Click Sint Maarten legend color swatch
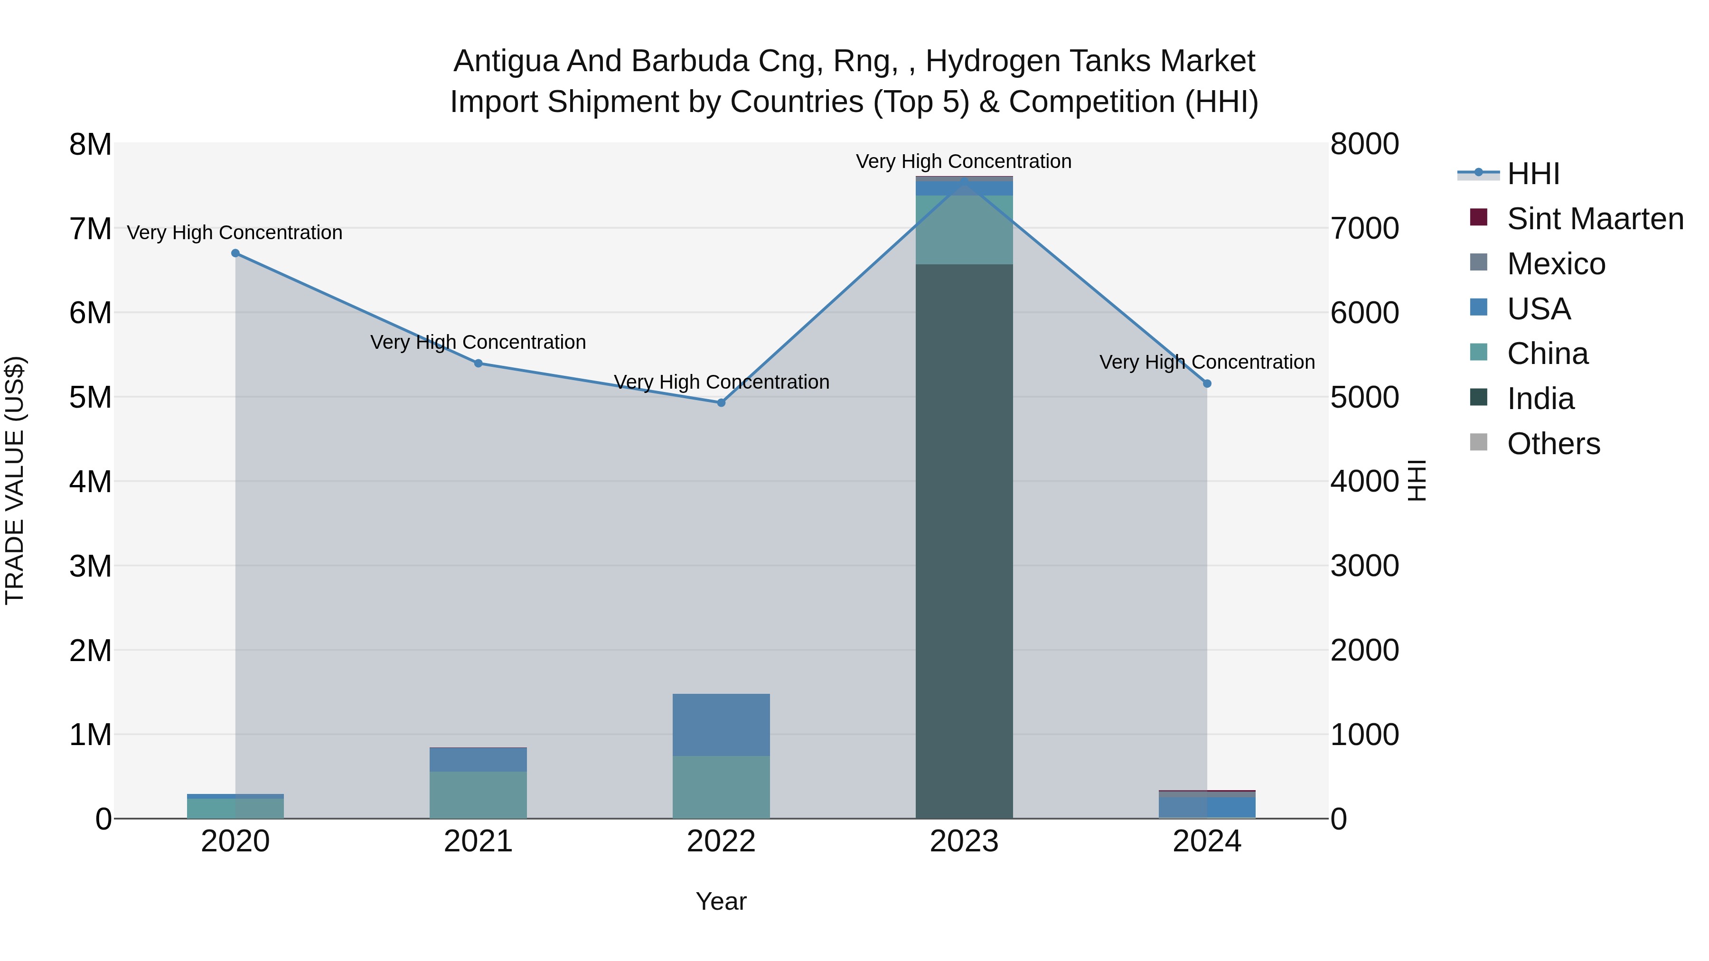The image size is (1709, 961). coord(1478,217)
